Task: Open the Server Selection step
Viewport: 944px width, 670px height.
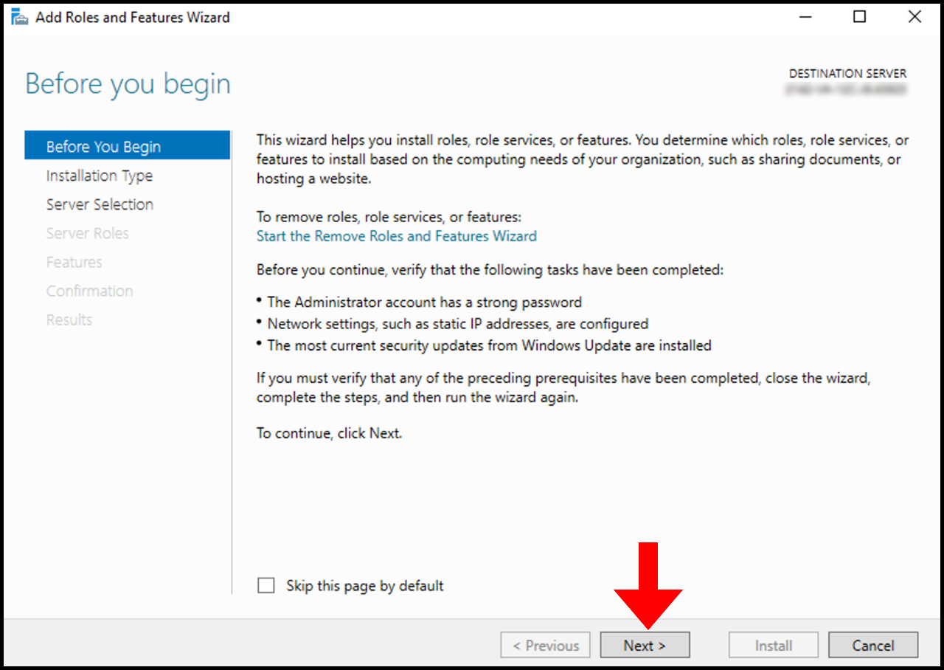Action: (100, 204)
